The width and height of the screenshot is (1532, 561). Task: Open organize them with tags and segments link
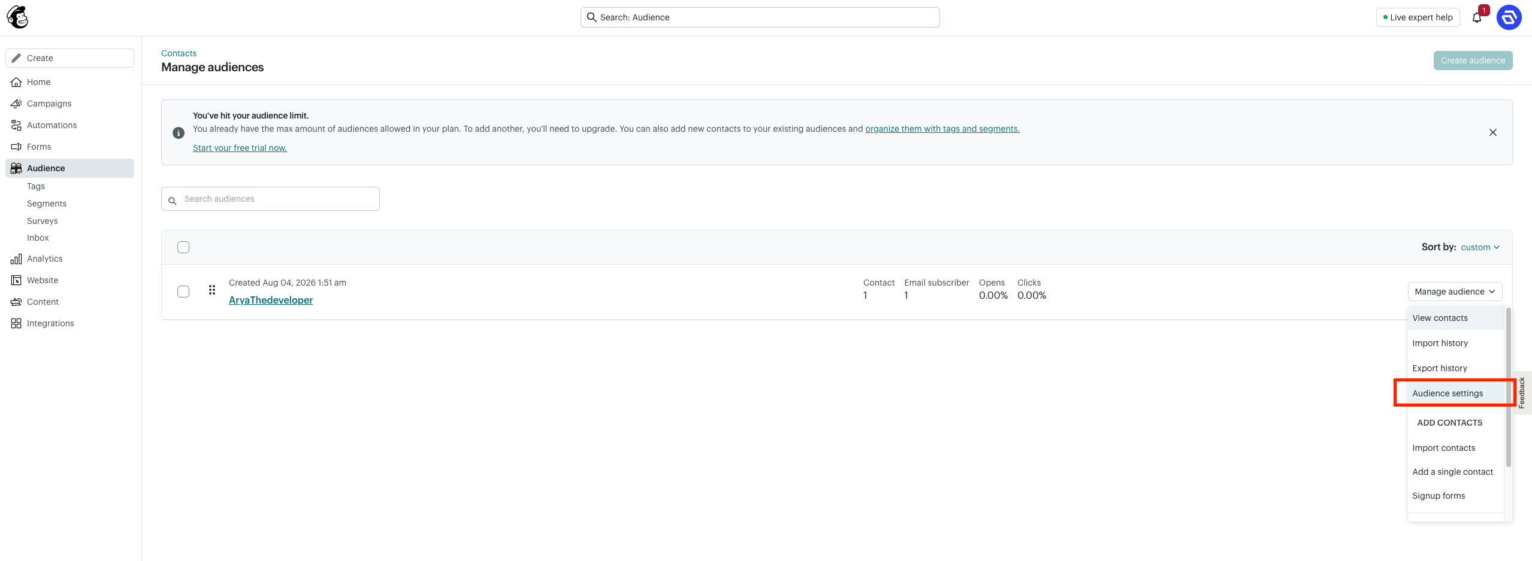tap(942, 129)
